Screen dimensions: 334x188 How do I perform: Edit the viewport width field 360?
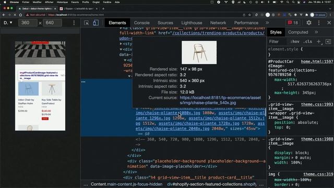tap(28, 23)
